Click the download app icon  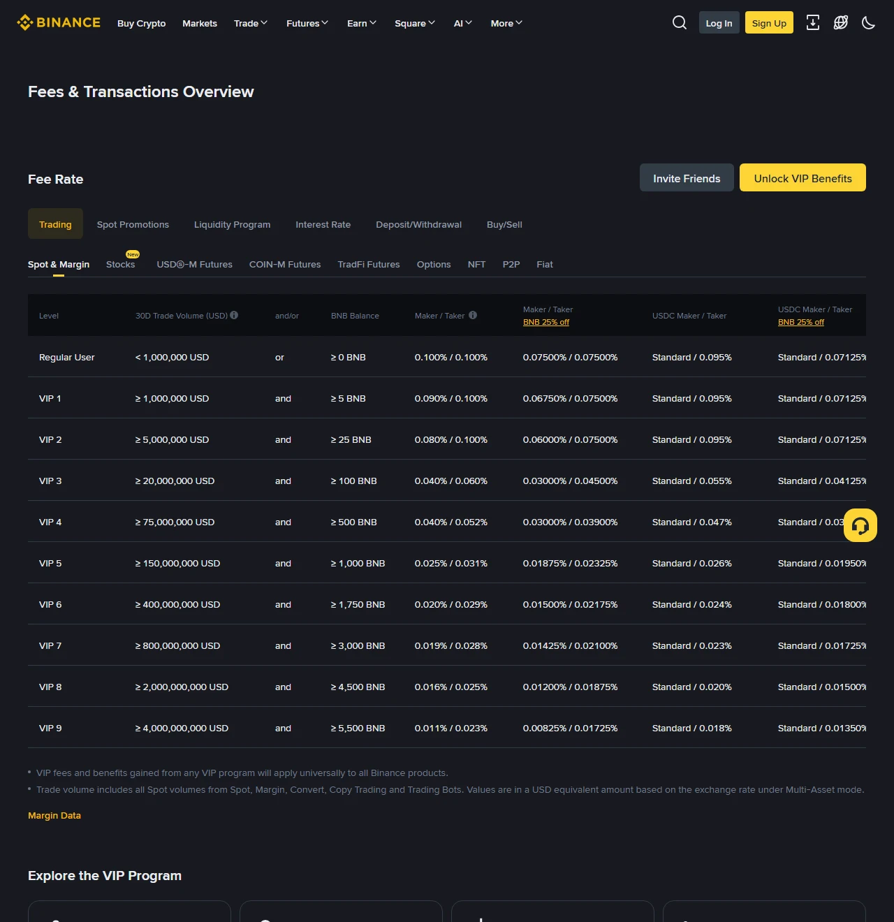[x=813, y=22]
